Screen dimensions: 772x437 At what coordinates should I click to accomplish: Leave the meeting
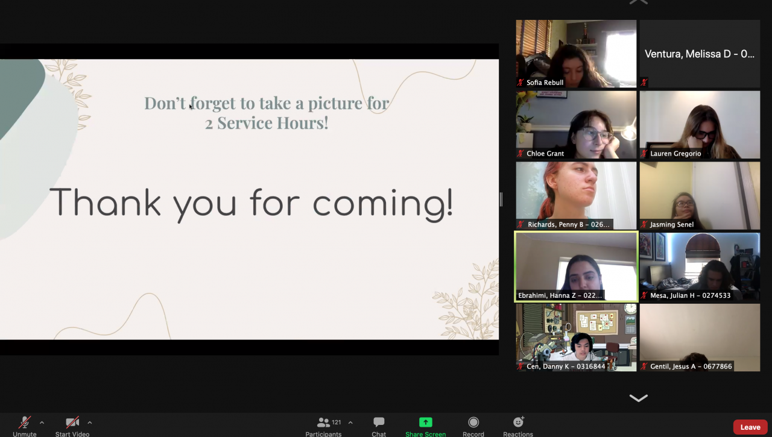750,427
